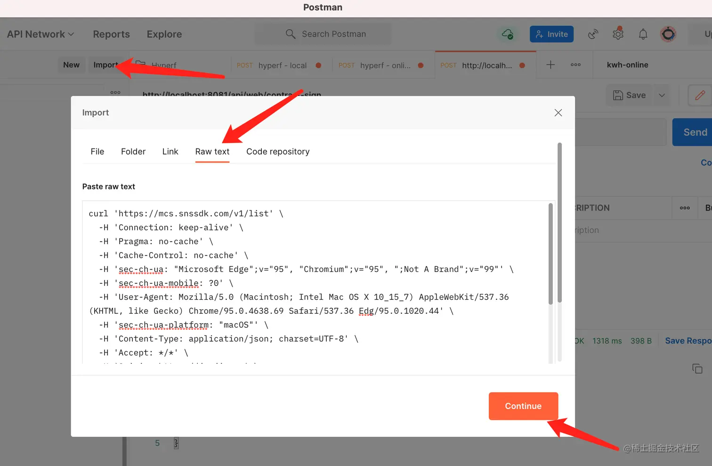Viewport: 712px width, 466px height.
Task: Click the Import dialog scrollbar
Action: coord(559,222)
